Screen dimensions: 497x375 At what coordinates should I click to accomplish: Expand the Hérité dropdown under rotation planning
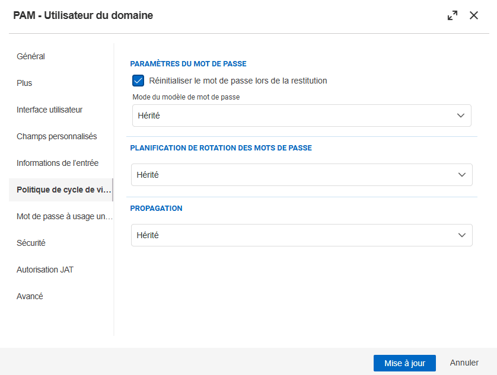[x=301, y=175]
